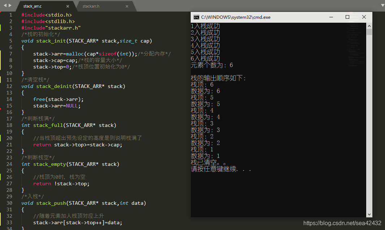This screenshot has height=230, width=385.
Task: Maximize the cmd.exe window
Action: tap(347, 17)
